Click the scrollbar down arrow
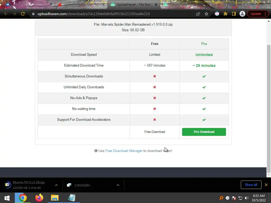Screen dimensions: 271x203 [269, 175]
